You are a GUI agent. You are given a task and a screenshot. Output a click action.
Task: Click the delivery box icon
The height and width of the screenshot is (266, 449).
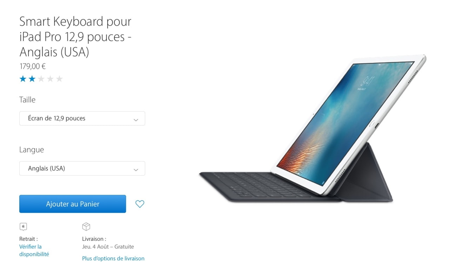[86, 226]
